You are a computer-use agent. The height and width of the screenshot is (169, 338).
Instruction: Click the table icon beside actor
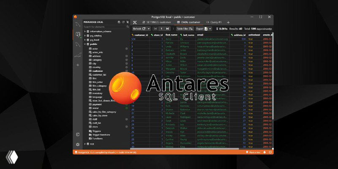(x=90, y=49)
